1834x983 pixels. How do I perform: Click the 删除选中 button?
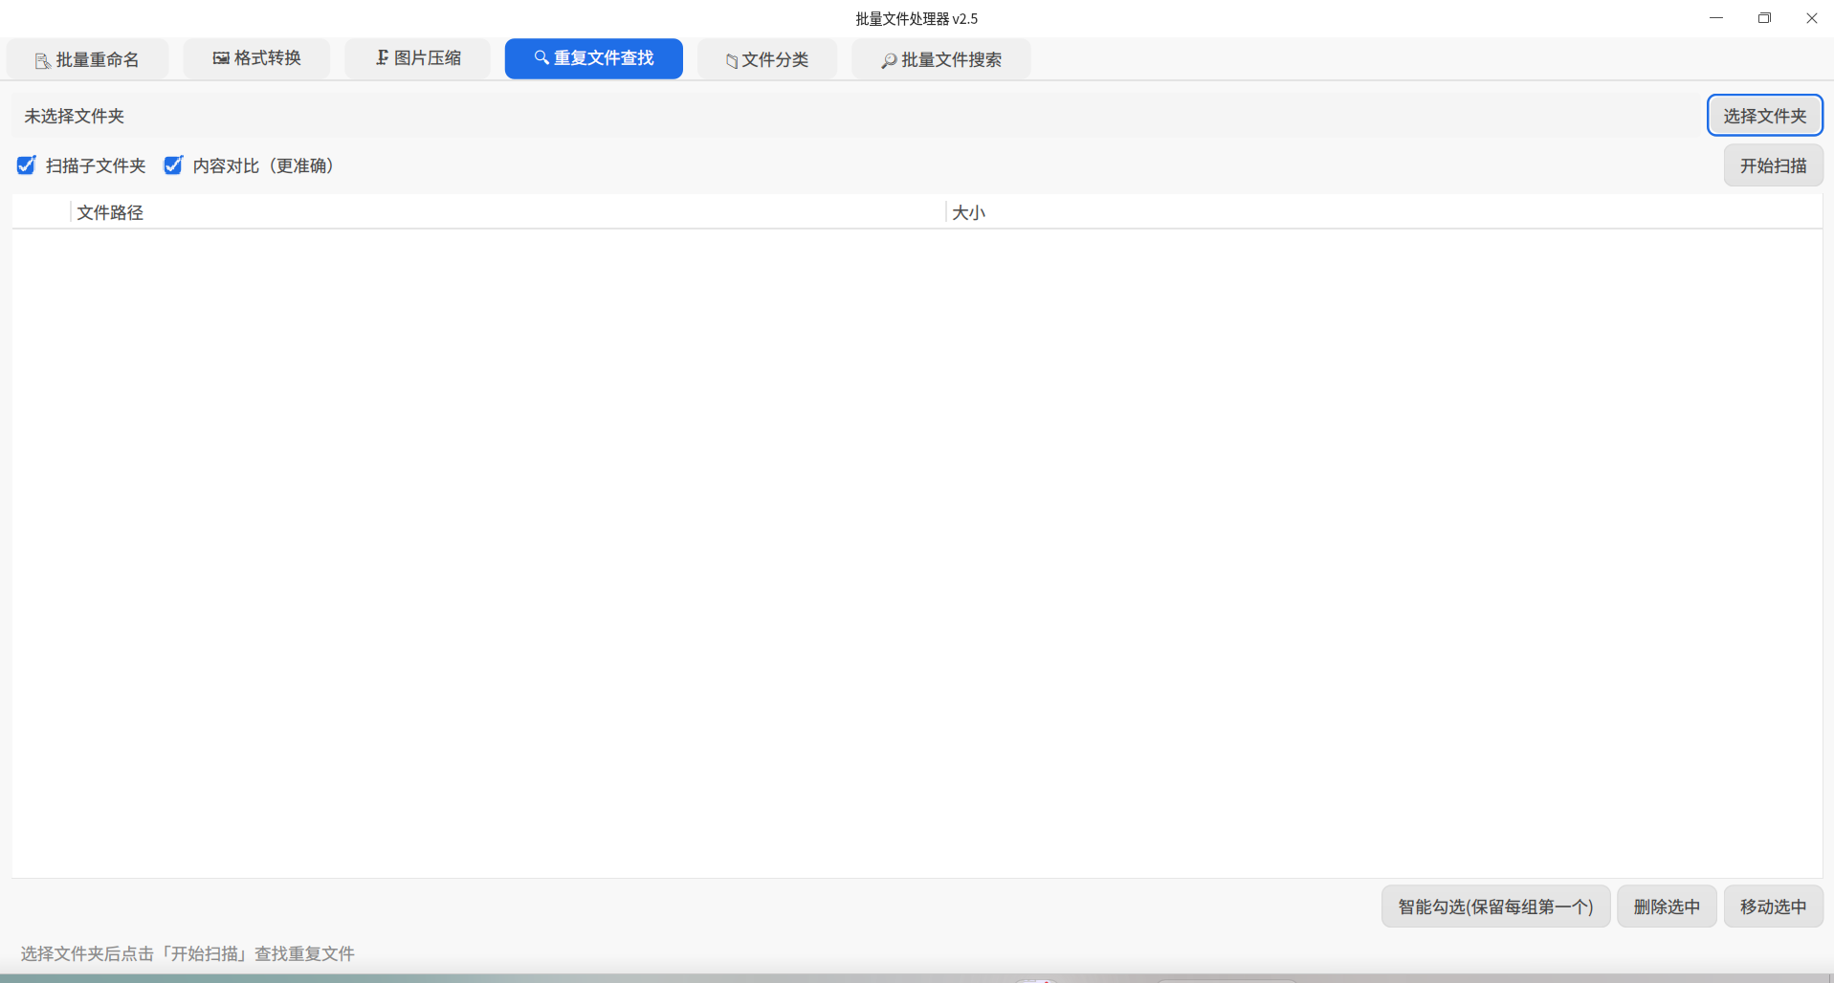(1668, 907)
